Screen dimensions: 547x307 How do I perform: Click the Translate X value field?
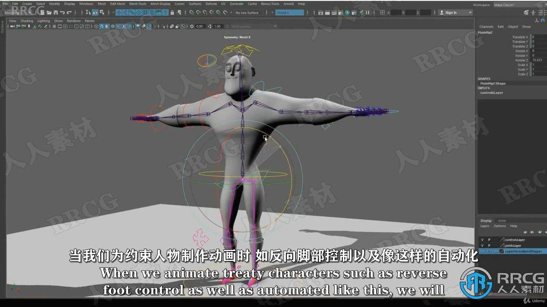(x=538, y=37)
